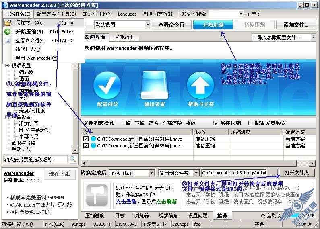Select 编码器 in settings tree
The width and height of the screenshot is (320, 229).
(x=26, y=72)
